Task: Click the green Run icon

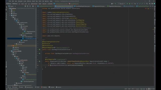Action: point(127,4)
